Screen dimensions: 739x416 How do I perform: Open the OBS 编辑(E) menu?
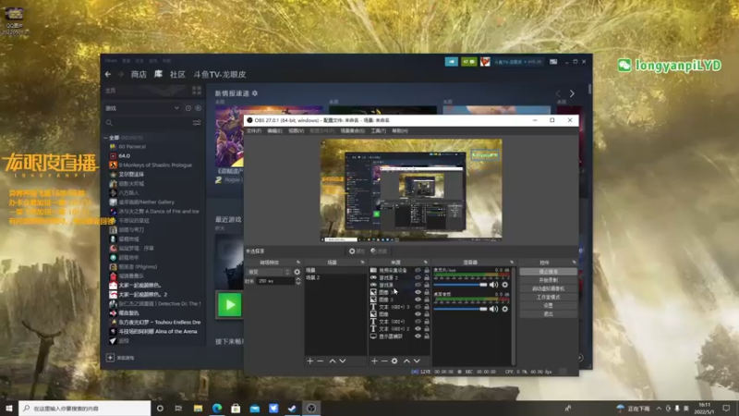pyautogui.click(x=274, y=130)
